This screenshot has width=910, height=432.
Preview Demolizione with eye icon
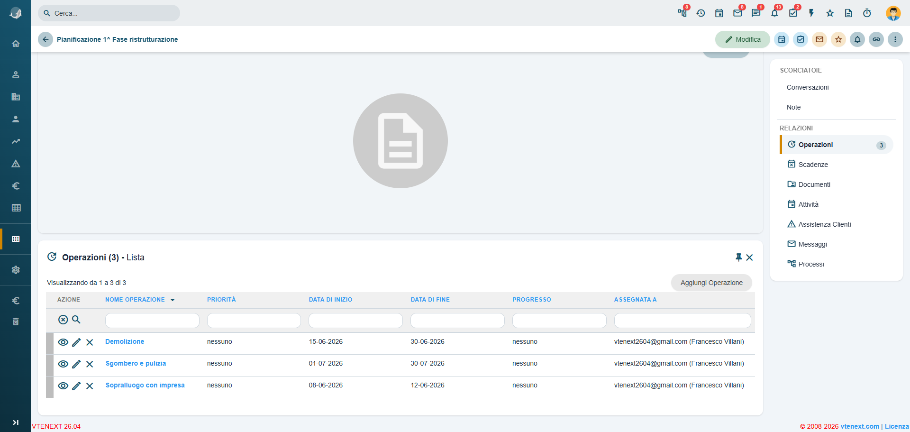63,342
